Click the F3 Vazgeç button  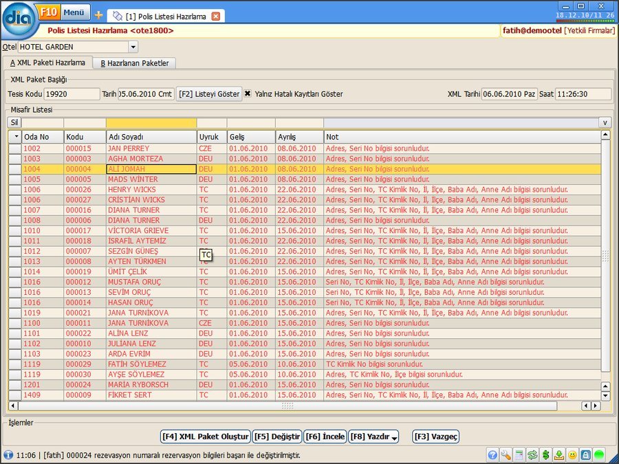(435, 437)
